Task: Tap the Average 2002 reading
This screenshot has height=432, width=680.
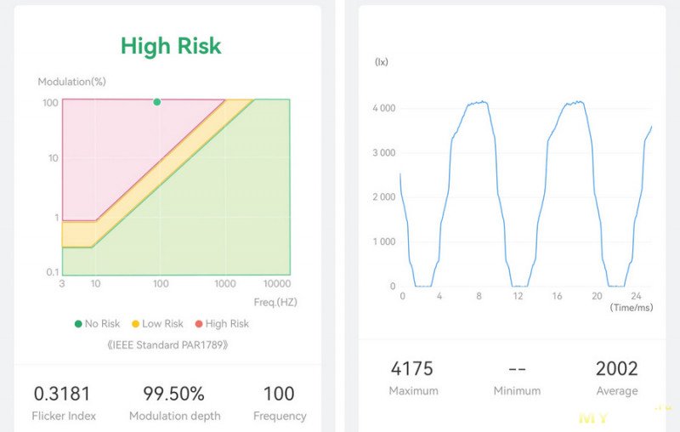Action: (x=616, y=369)
